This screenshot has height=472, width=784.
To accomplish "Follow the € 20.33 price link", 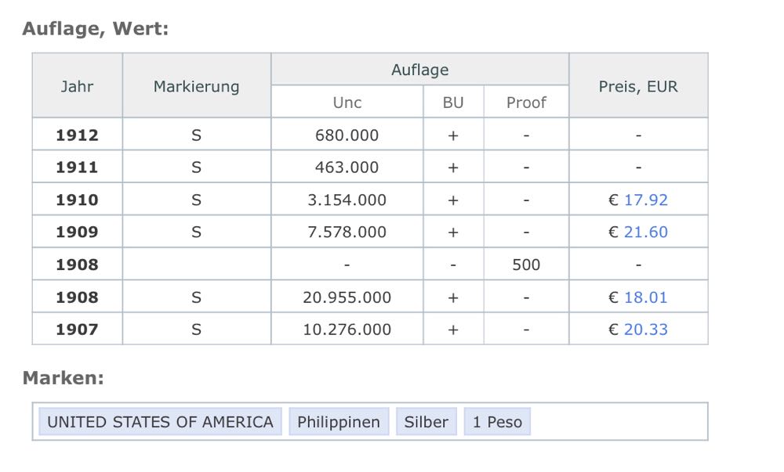I will click(645, 330).
